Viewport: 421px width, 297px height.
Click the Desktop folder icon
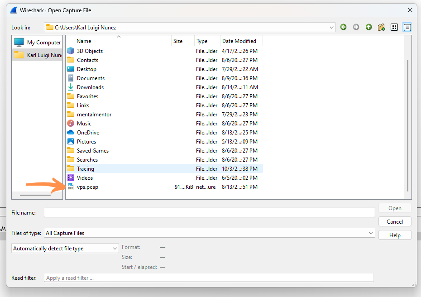click(x=71, y=69)
